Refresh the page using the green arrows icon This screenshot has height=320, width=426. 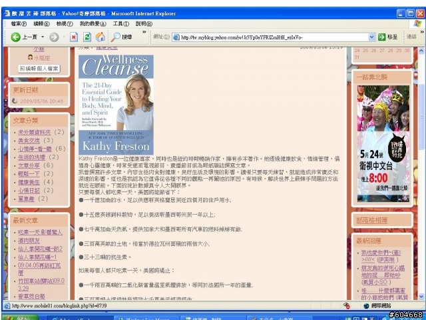(87, 37)
